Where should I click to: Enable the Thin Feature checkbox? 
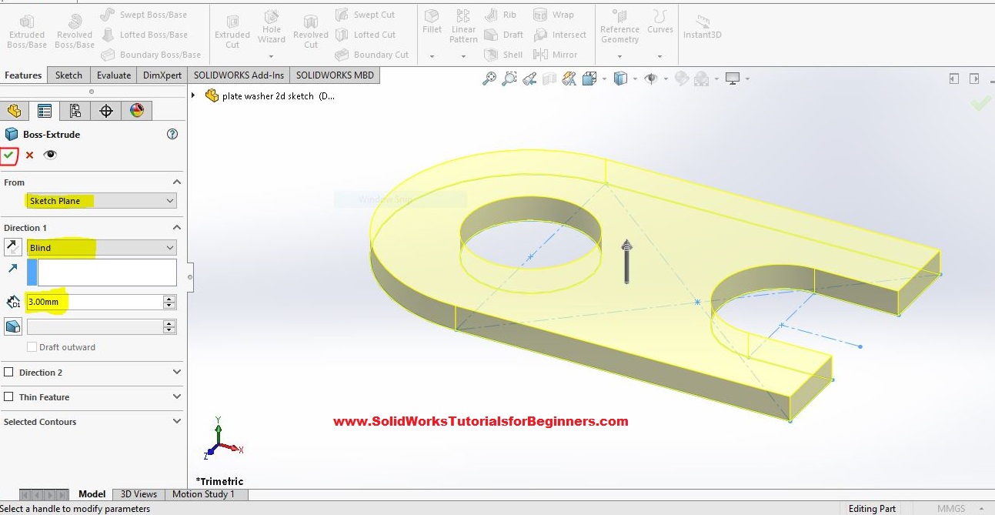8,397
